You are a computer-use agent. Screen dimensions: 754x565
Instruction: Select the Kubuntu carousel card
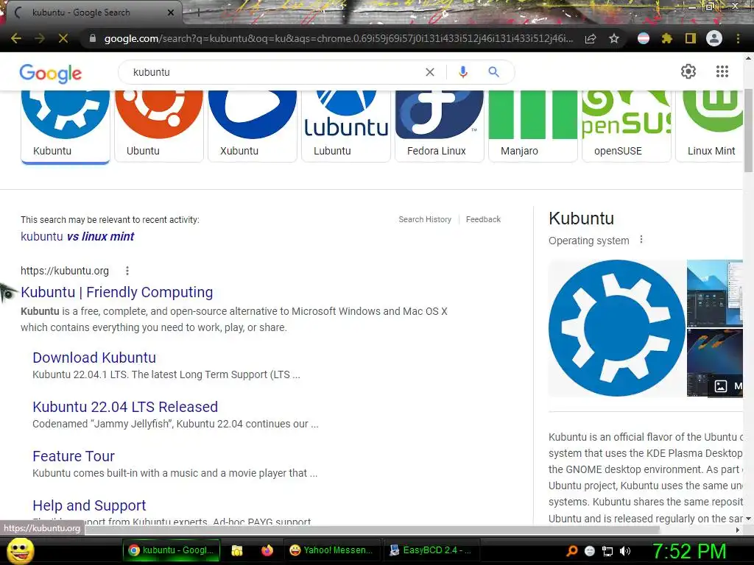pos(66,126)
